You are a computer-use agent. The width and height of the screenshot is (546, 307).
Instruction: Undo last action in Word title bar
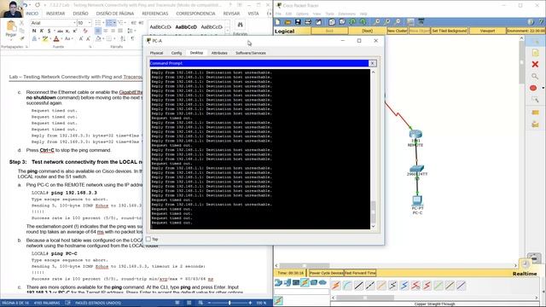pyautogui.click(x=26, y=5)
